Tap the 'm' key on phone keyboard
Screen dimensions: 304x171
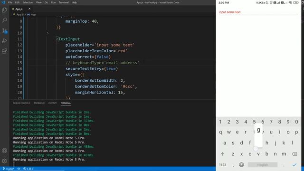pos(284,154)
